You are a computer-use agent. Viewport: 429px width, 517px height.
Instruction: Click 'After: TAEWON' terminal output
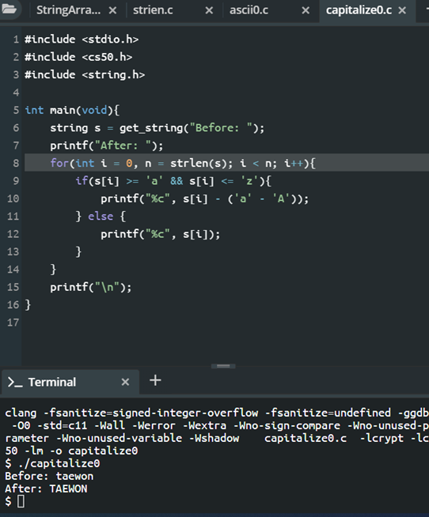pos(46,489)
